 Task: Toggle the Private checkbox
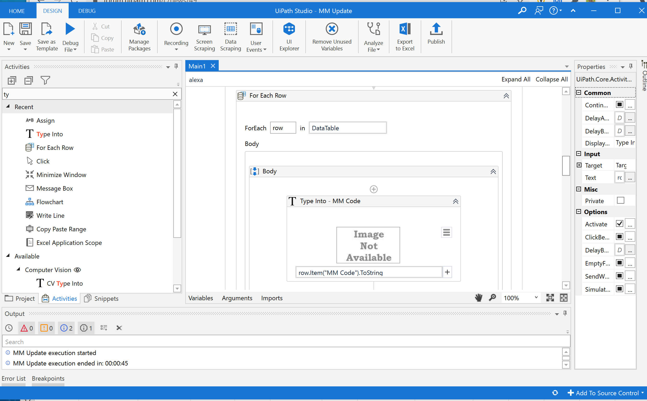pos(620,200)
